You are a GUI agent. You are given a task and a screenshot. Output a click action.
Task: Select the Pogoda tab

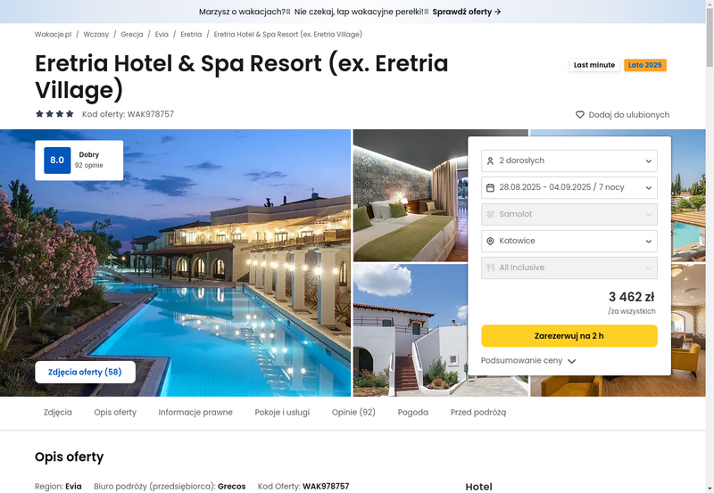click(x=412, y=412)
